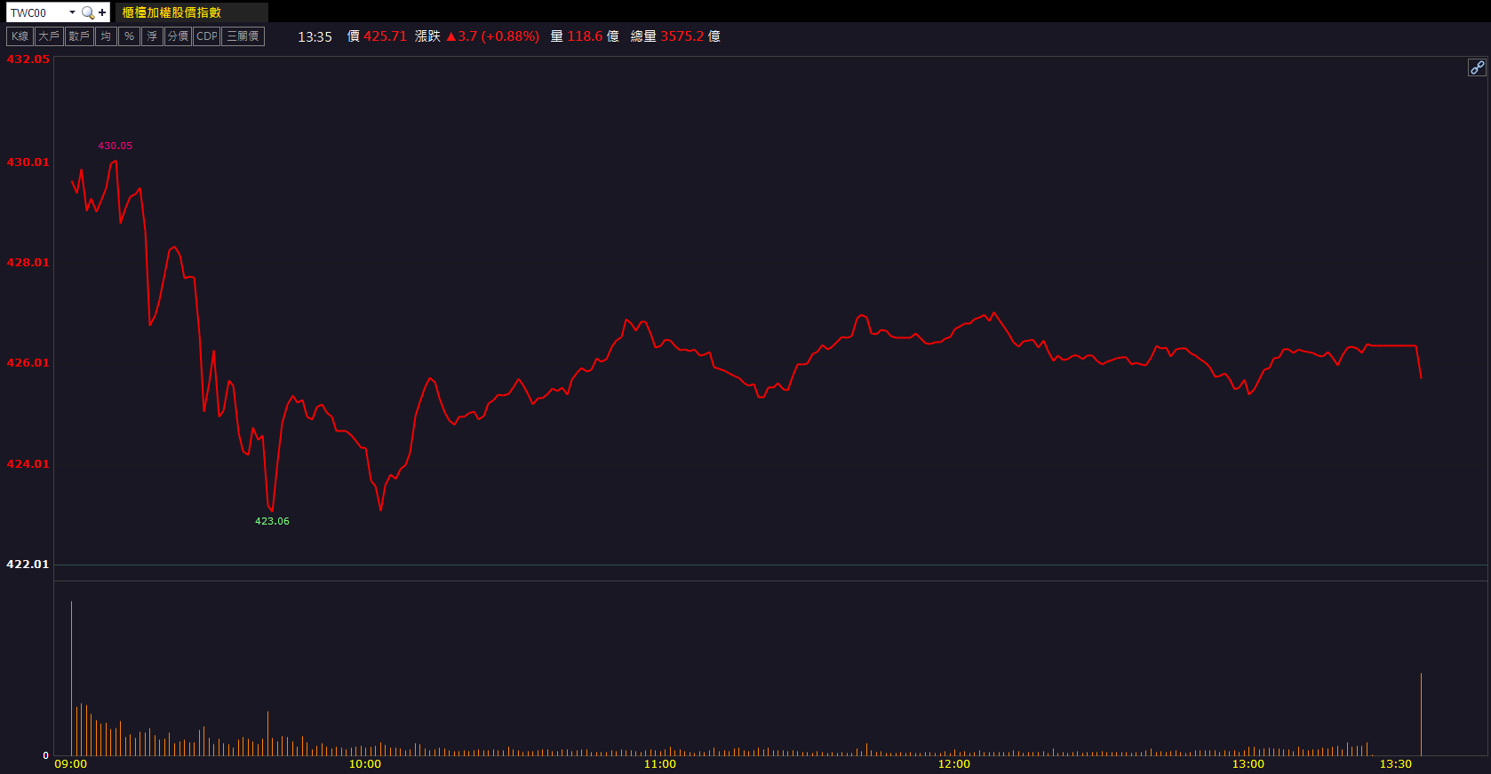
Task: Click the 09:00 time axis label
Action: pos(71,764)
